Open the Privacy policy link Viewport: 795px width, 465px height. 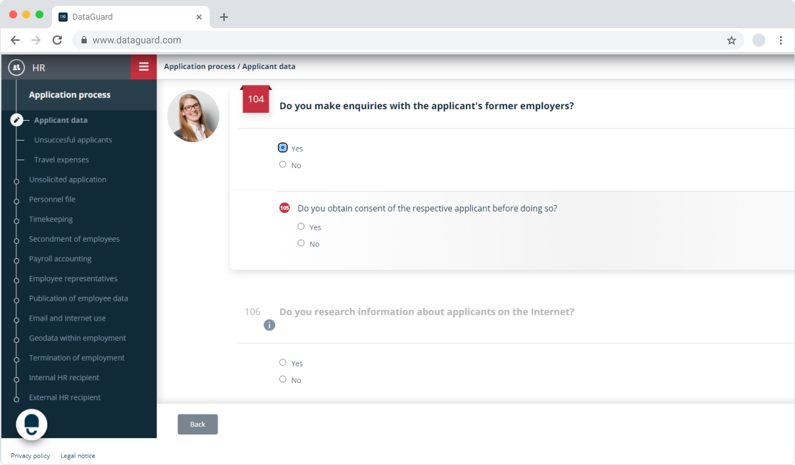[30, 456]
